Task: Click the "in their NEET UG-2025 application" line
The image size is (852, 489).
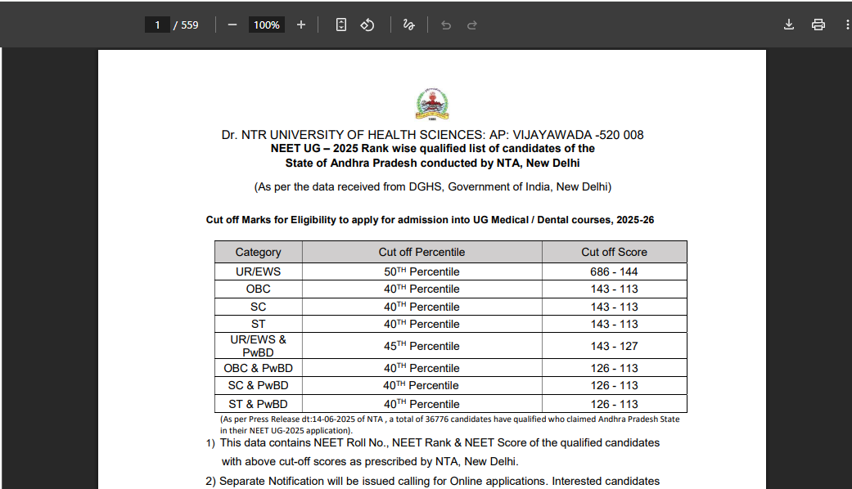Action: click(286, 431)
